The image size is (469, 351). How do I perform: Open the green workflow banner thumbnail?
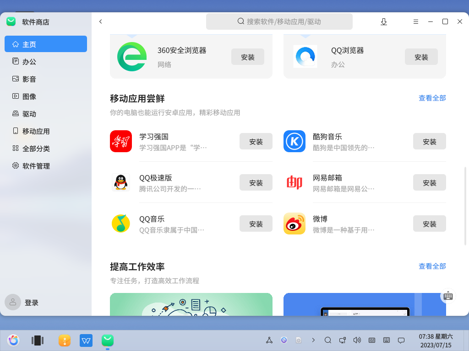[191, 304]
